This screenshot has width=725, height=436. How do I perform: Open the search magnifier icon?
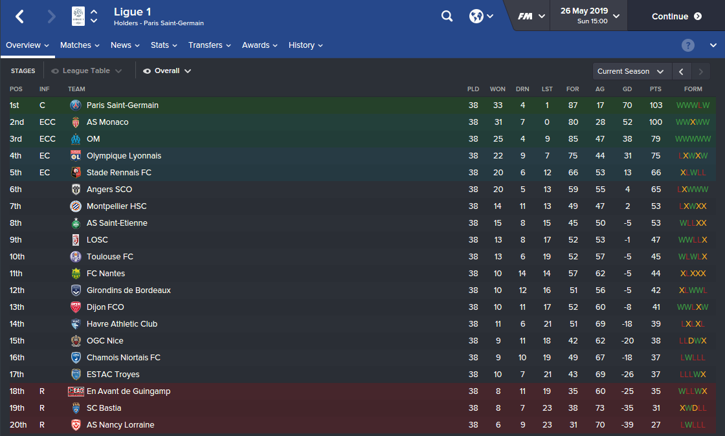447,16
